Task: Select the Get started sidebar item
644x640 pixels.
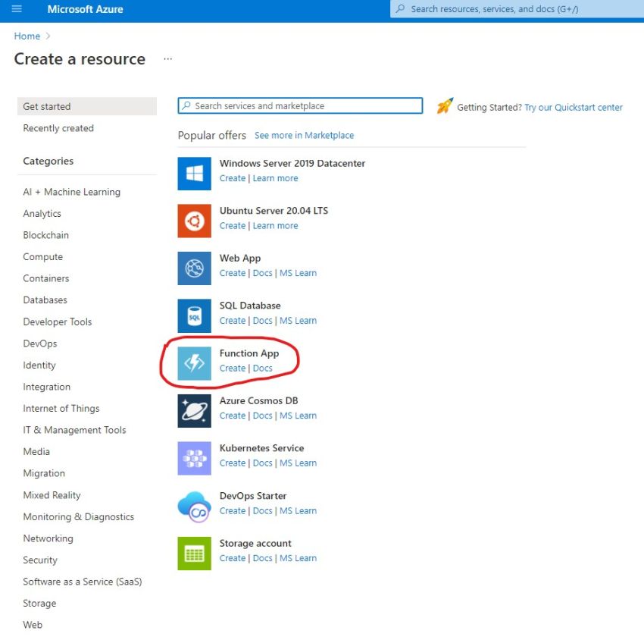Action: tap(52, 106)
